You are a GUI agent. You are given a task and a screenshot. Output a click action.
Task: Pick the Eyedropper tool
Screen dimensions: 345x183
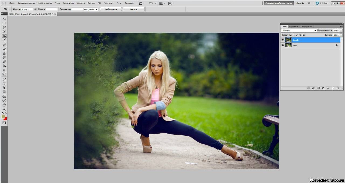click(x=4, y=40)
